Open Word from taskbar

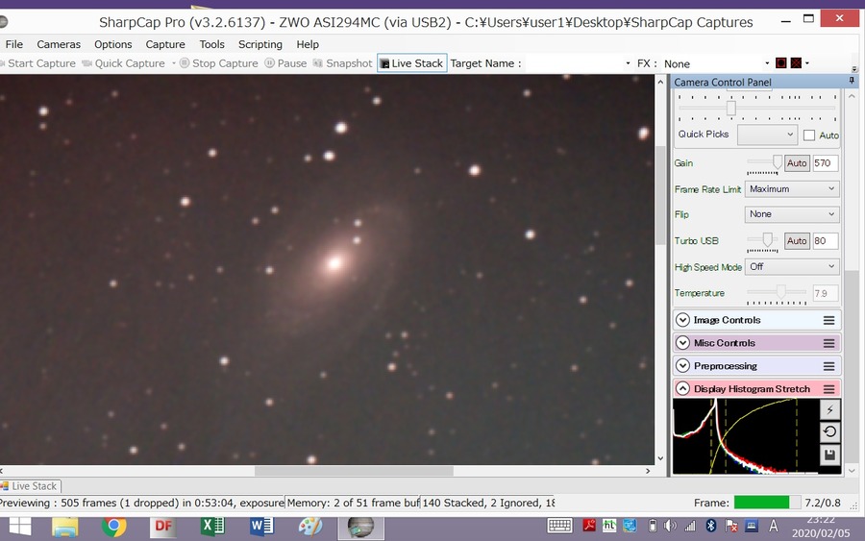(x=261, y=527)
